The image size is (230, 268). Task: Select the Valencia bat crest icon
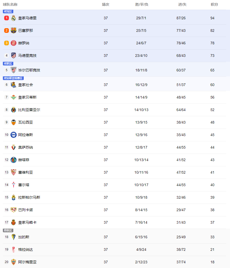coord(14,122)
